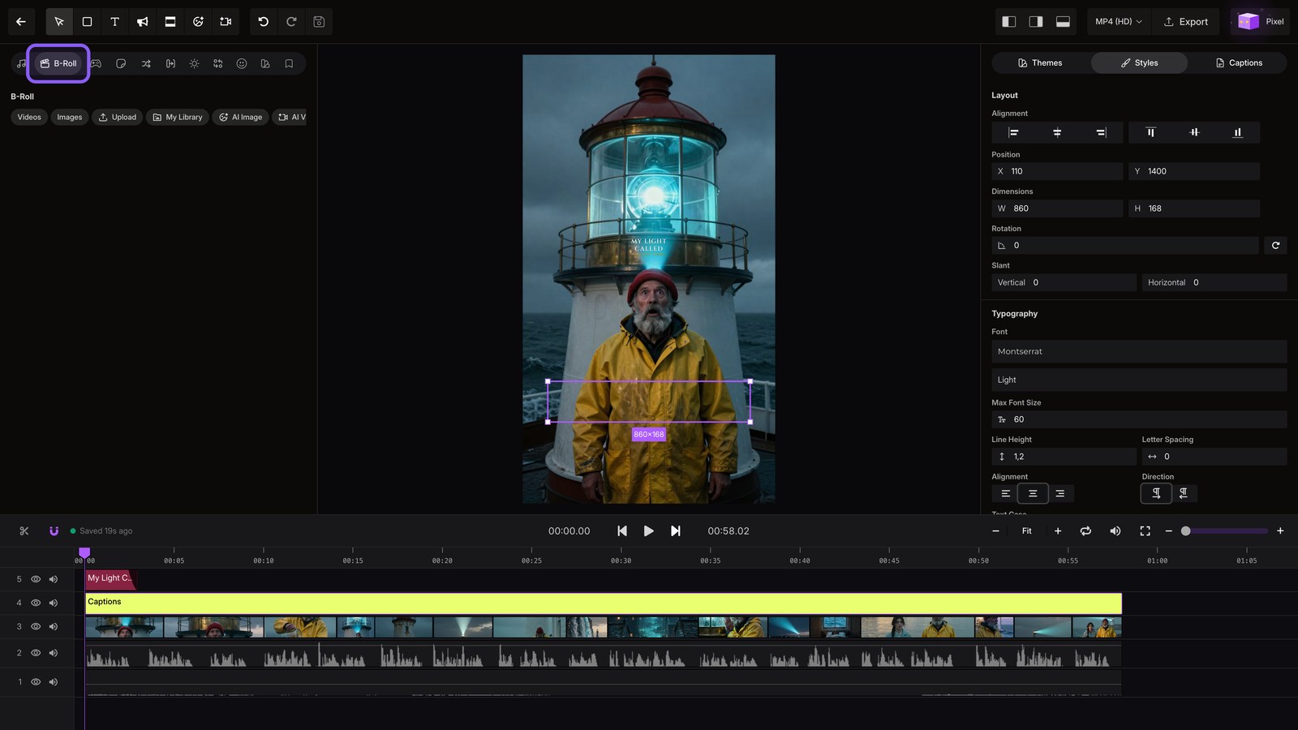Hide track 5 with the eye icon
Image resolution: width=1298 pixels, height=730 pixels.
(x=36, y=579)
